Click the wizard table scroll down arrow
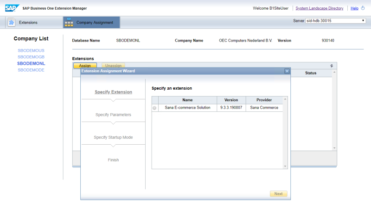Screen dimensions: 371x202 (285, 166)
